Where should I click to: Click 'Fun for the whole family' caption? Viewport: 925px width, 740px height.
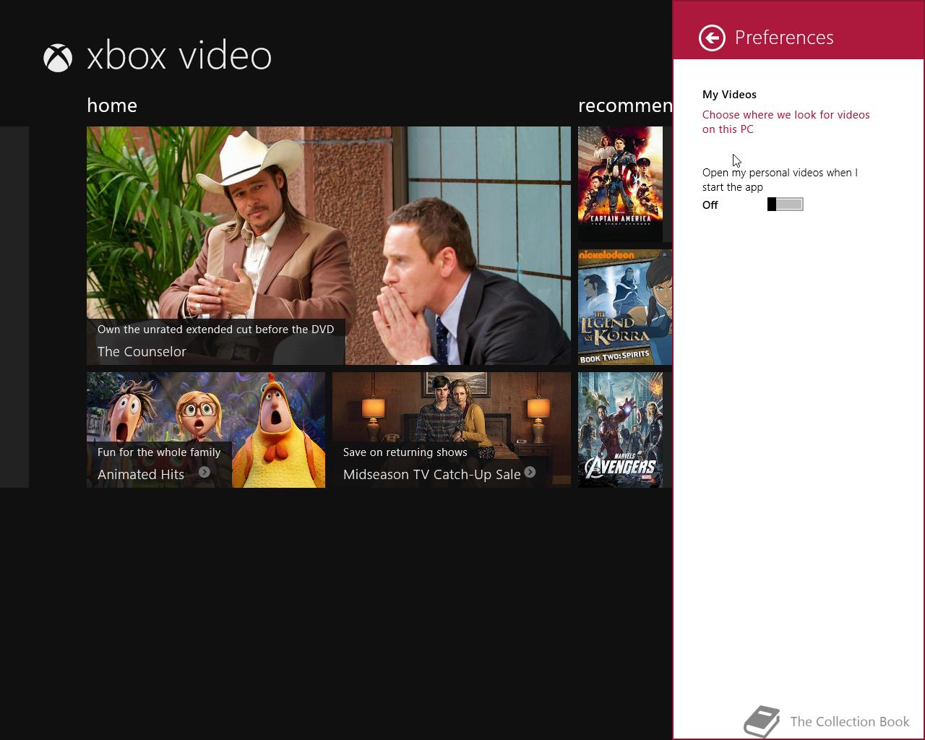(x=159, y=452)
